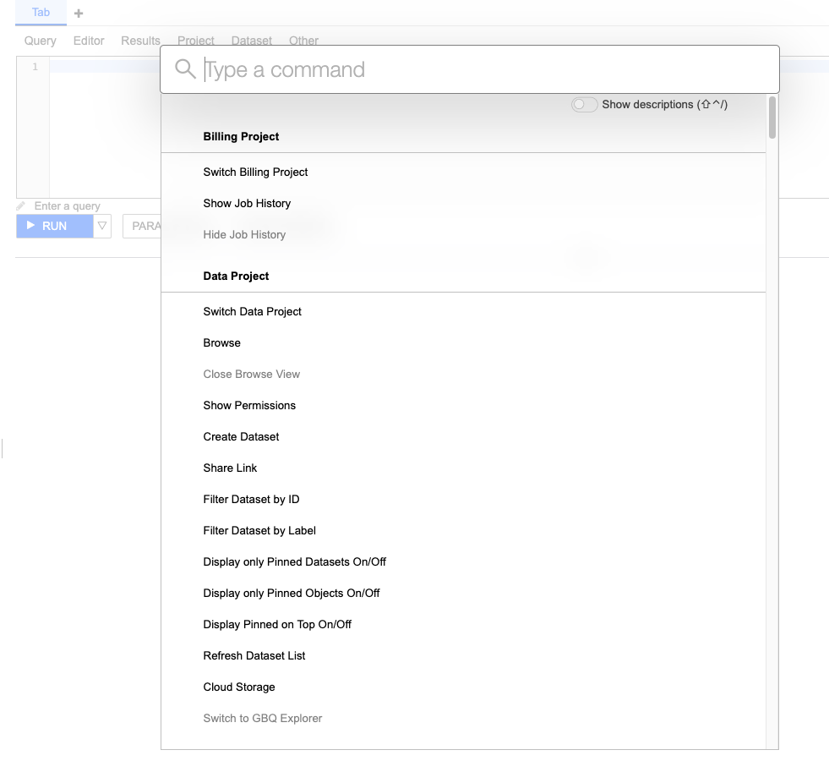Image resolution: width=829 pixels, height=772 pixels.
Task: Open the Query menu
Action: click(41, 41)
